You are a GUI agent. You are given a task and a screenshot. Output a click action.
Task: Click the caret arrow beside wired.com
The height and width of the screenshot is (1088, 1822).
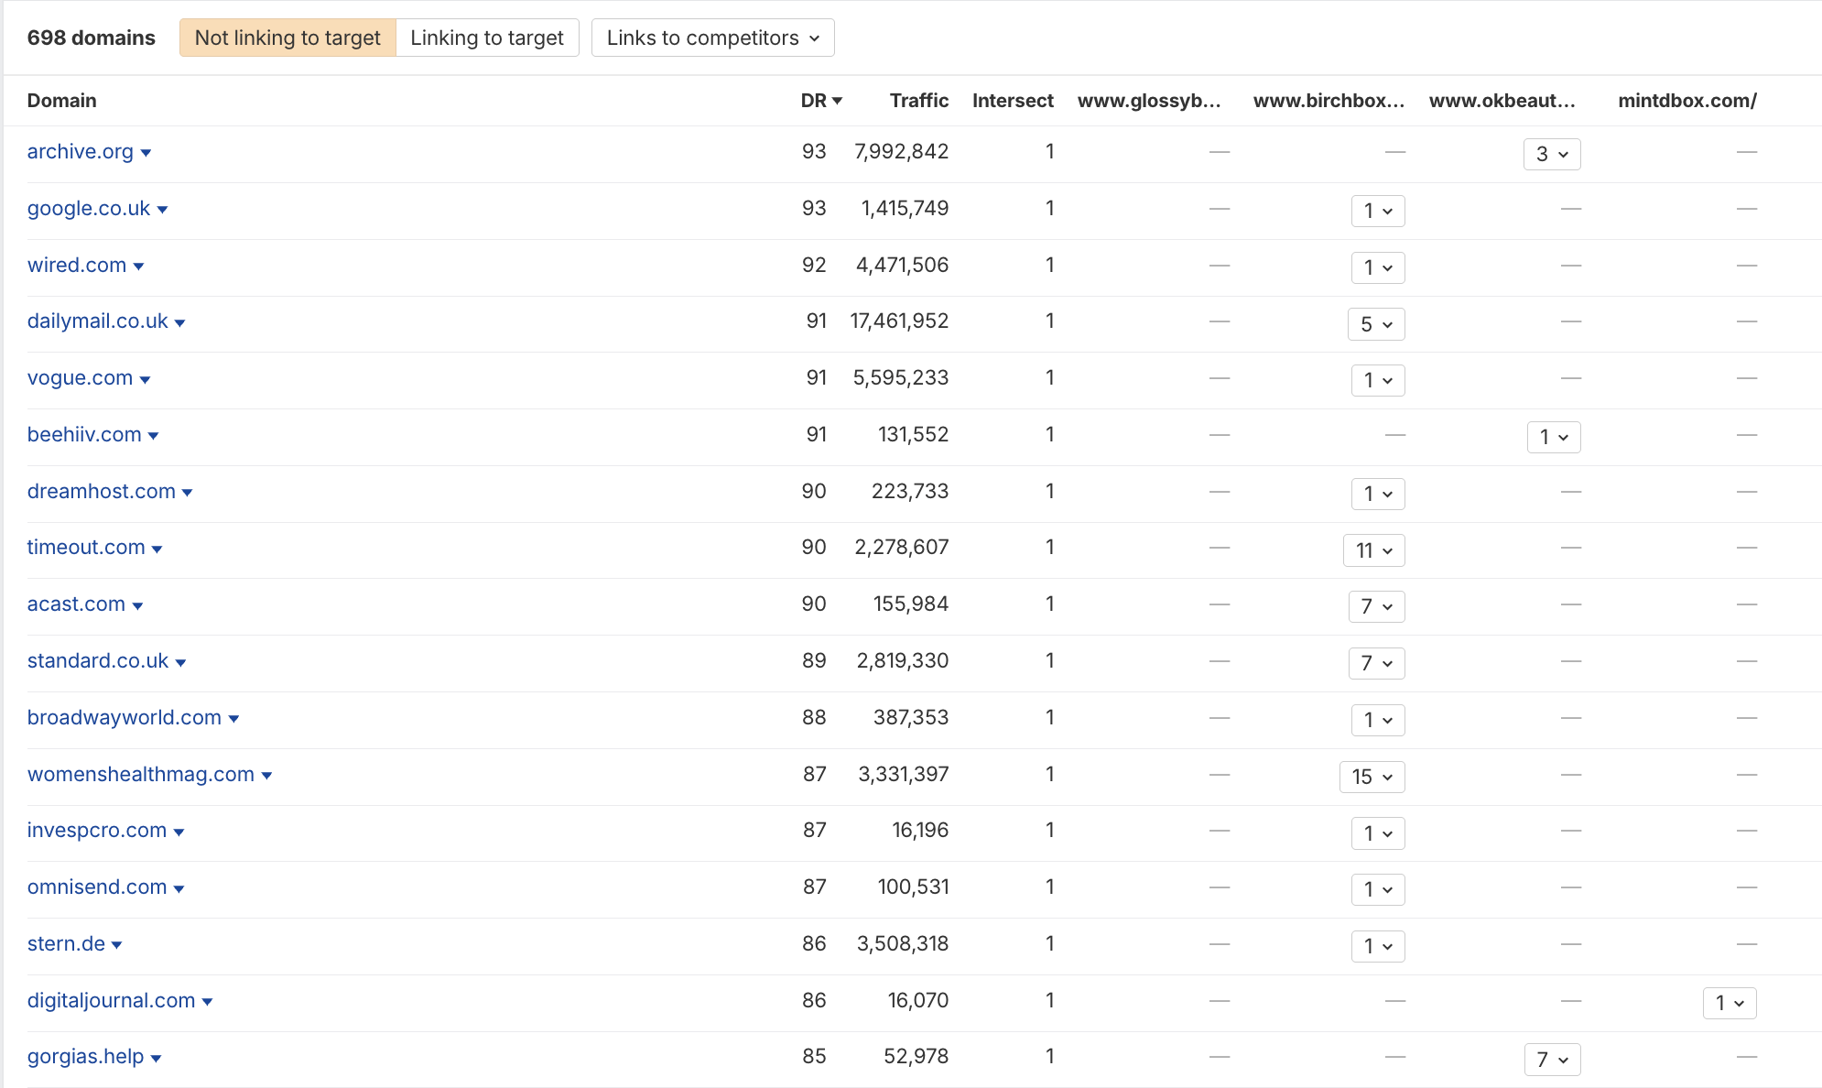(x=138, y=267)
